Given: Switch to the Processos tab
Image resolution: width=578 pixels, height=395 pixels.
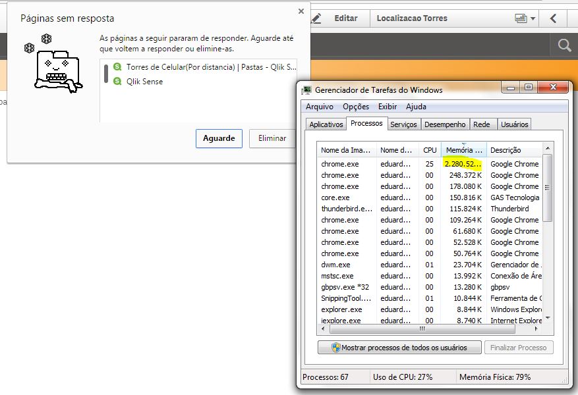Looking at the screenshot, I should click(366, 123).
